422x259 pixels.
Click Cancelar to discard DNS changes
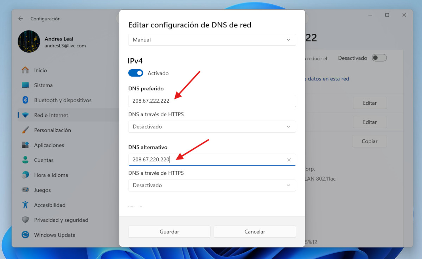tap(255, 232)
